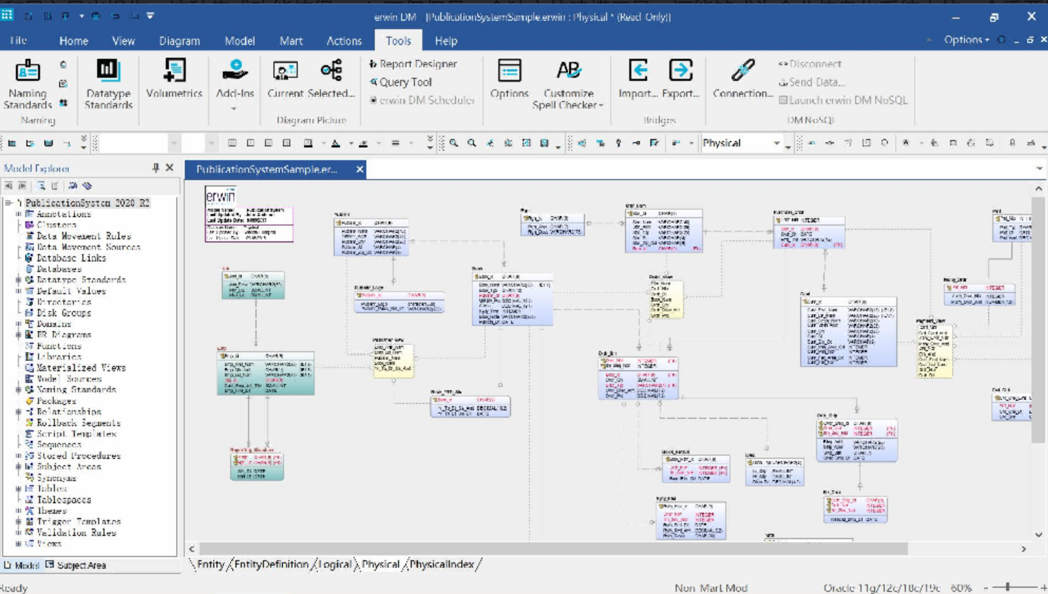Switch to the Help ribbon tab
The height and width of the screenshot is (594, 1048).
tap(446, 41)
